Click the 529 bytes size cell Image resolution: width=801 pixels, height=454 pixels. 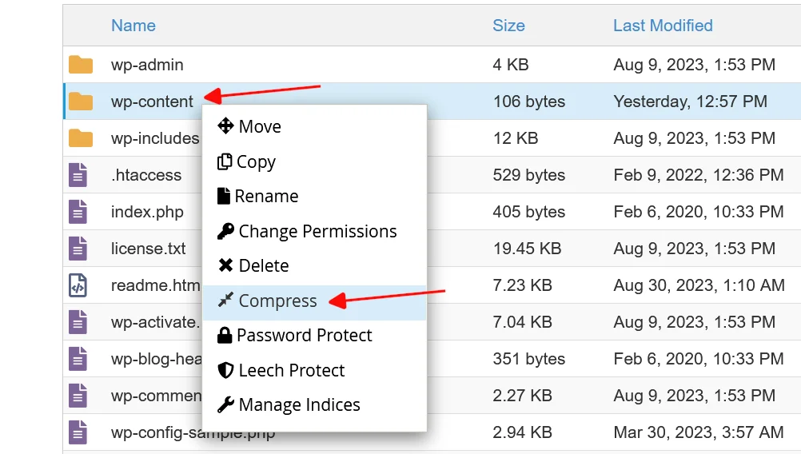coord(528,175)
